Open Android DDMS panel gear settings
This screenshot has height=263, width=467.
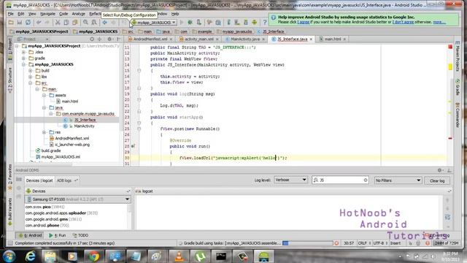439,170
